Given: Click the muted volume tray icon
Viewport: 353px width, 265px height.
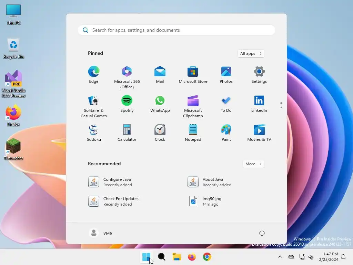Looking at the screenshot, I should click(x=311, y=257).
